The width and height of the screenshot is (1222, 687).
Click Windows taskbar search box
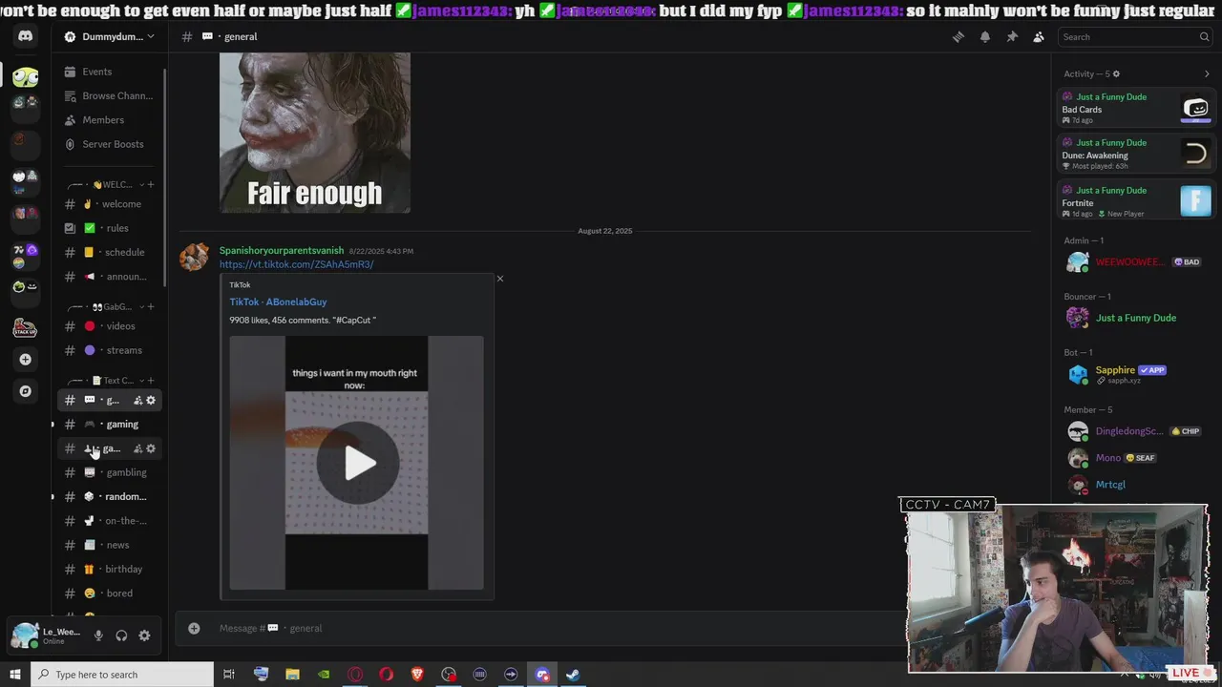tap(121, 675)
